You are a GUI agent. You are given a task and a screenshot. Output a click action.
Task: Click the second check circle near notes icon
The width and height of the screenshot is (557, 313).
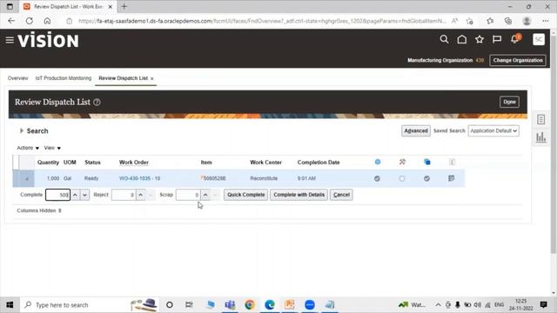click(427, 178)
